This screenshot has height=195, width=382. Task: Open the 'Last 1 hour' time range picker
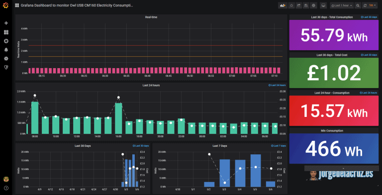pos(342,5)
